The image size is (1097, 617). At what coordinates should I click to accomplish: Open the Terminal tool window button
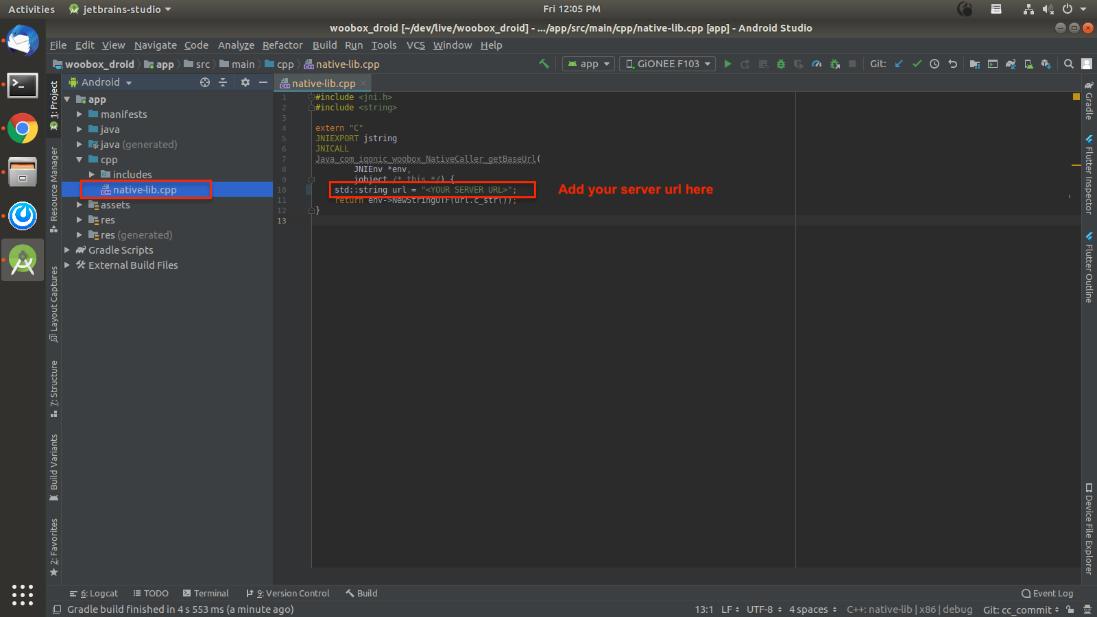coord(206,594)
